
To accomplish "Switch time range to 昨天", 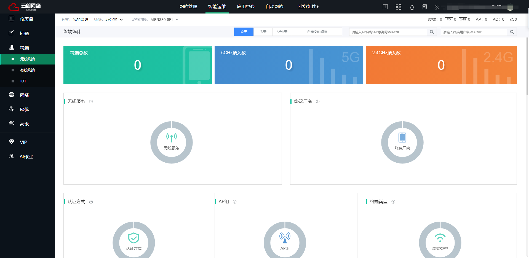I will click(263, 32).
